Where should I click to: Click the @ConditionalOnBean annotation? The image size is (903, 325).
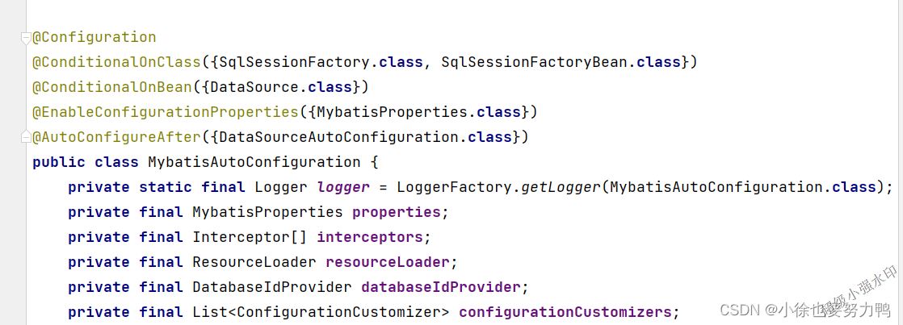(x=111, y=87)
